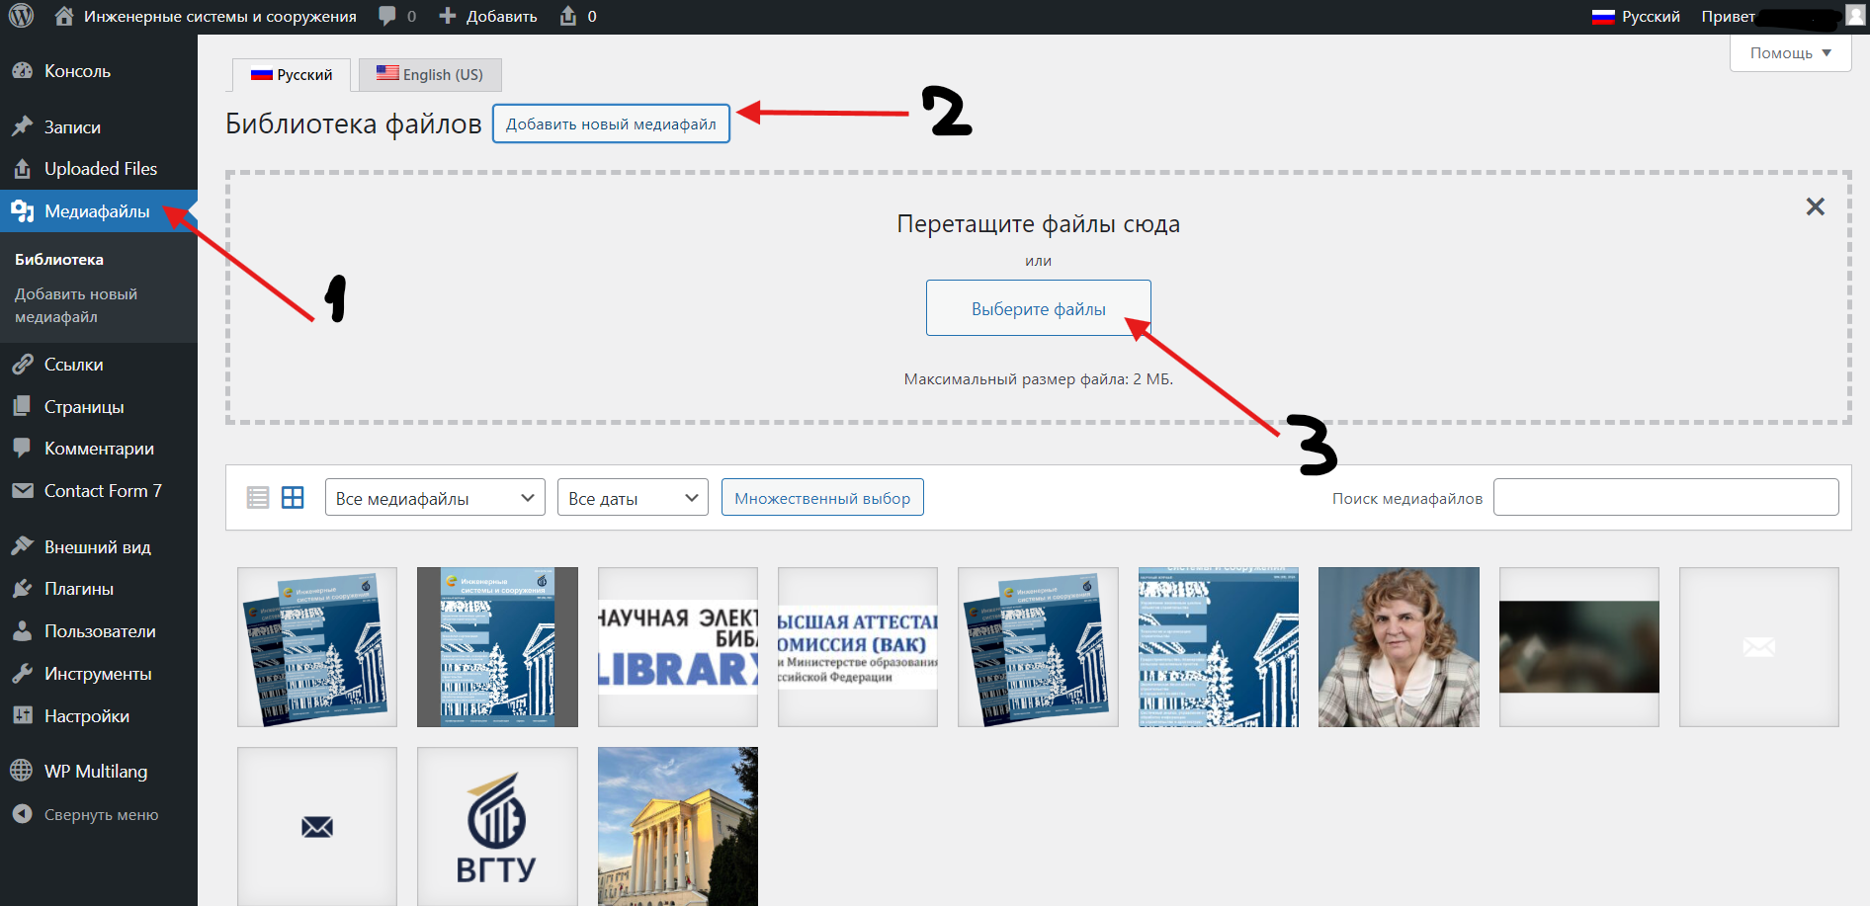Close the file upload drop zone
The width and height of the screenshot is (1870, 906).
[x=1815, y=206]
